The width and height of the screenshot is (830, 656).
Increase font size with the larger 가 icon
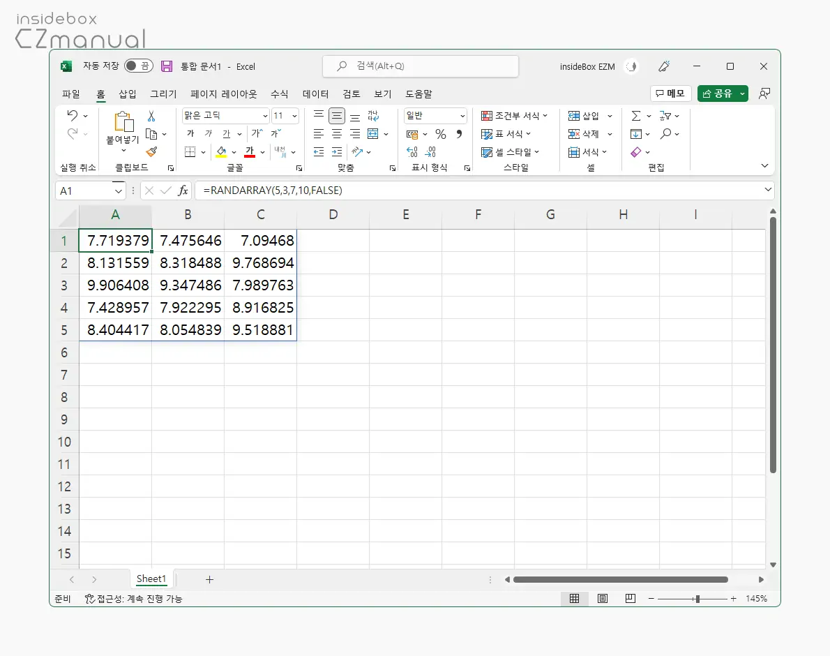257,133
